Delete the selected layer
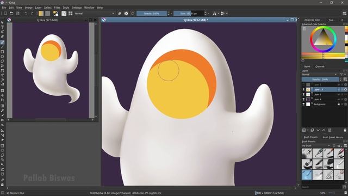 click(345, 130)
